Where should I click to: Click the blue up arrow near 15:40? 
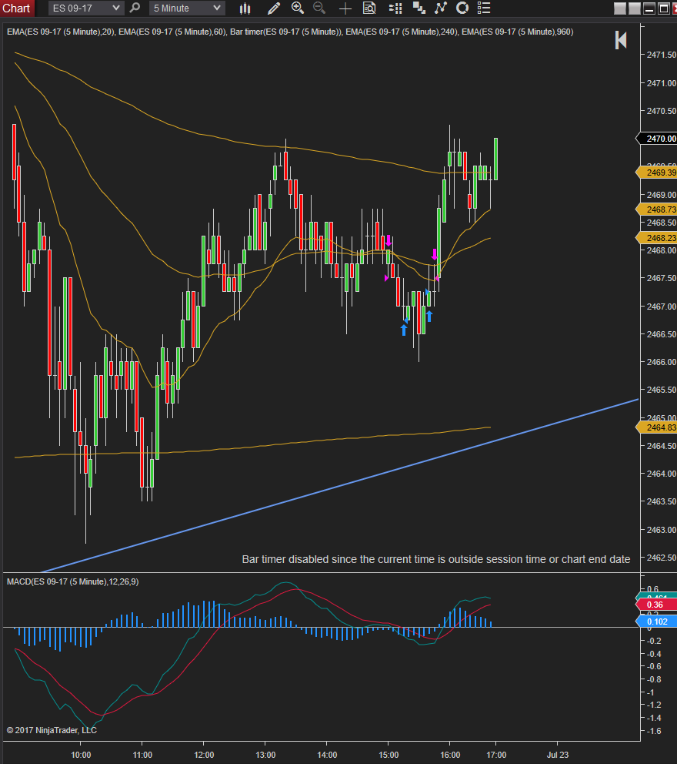[x=429, y=317]
